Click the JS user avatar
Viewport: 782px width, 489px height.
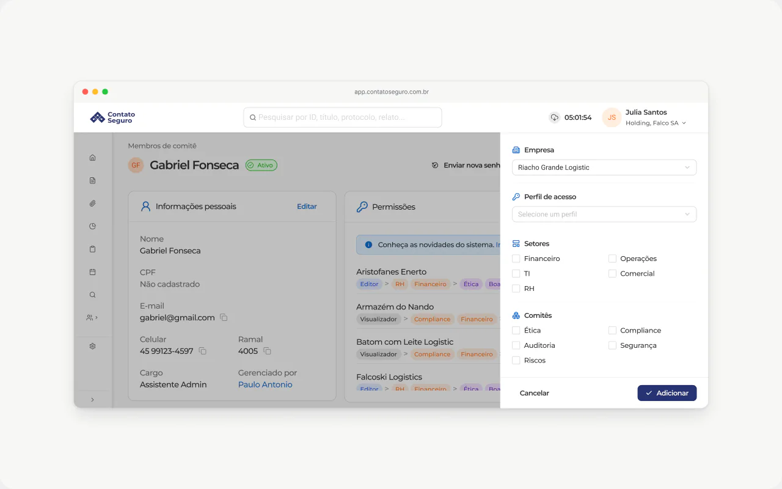pyautogui.click(x=612, y=117)
